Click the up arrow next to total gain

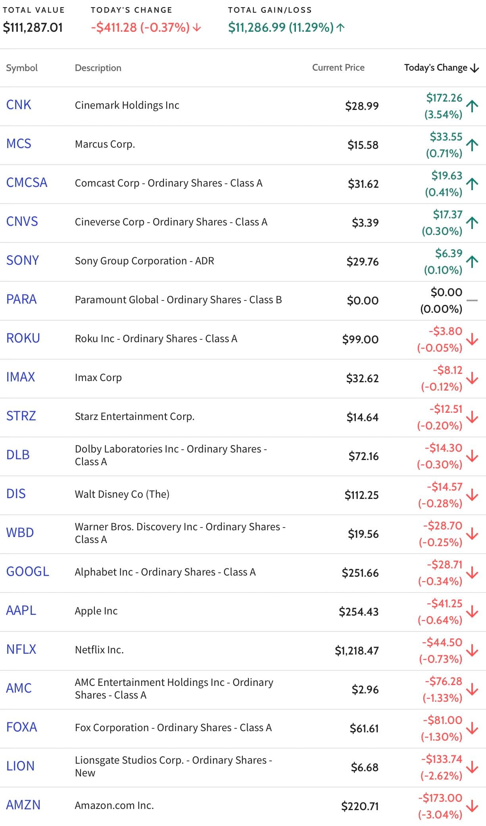point(340,27)
